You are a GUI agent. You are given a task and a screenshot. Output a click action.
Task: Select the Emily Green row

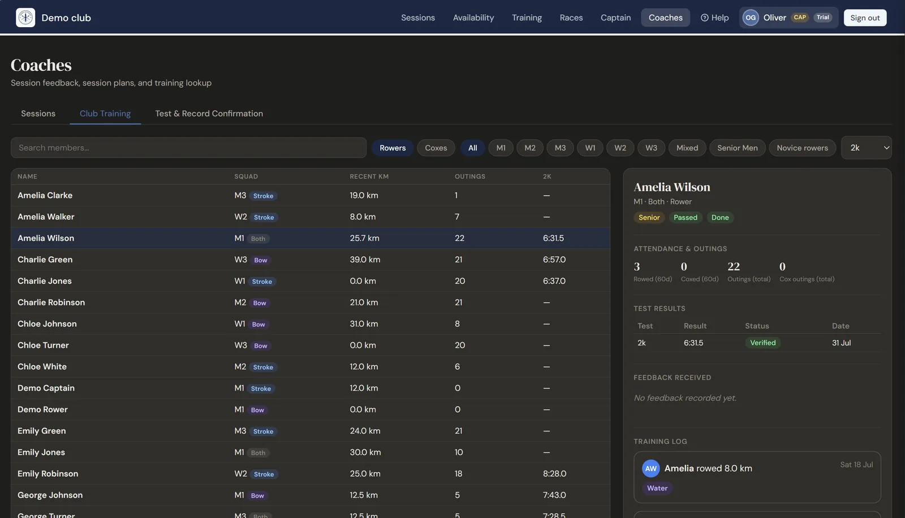[x=311, y=431]
